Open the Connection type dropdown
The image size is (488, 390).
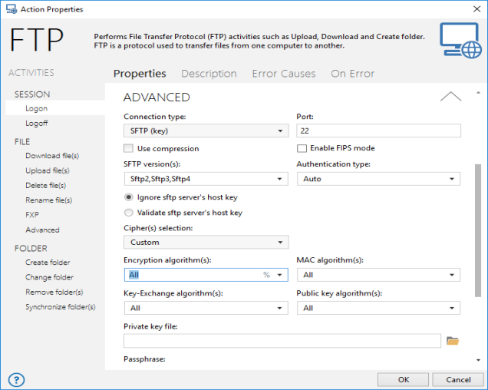point(205,131)
